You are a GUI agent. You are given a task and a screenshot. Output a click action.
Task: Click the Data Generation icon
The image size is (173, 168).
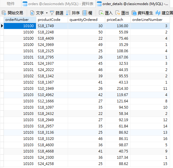[x=134, y=13]
